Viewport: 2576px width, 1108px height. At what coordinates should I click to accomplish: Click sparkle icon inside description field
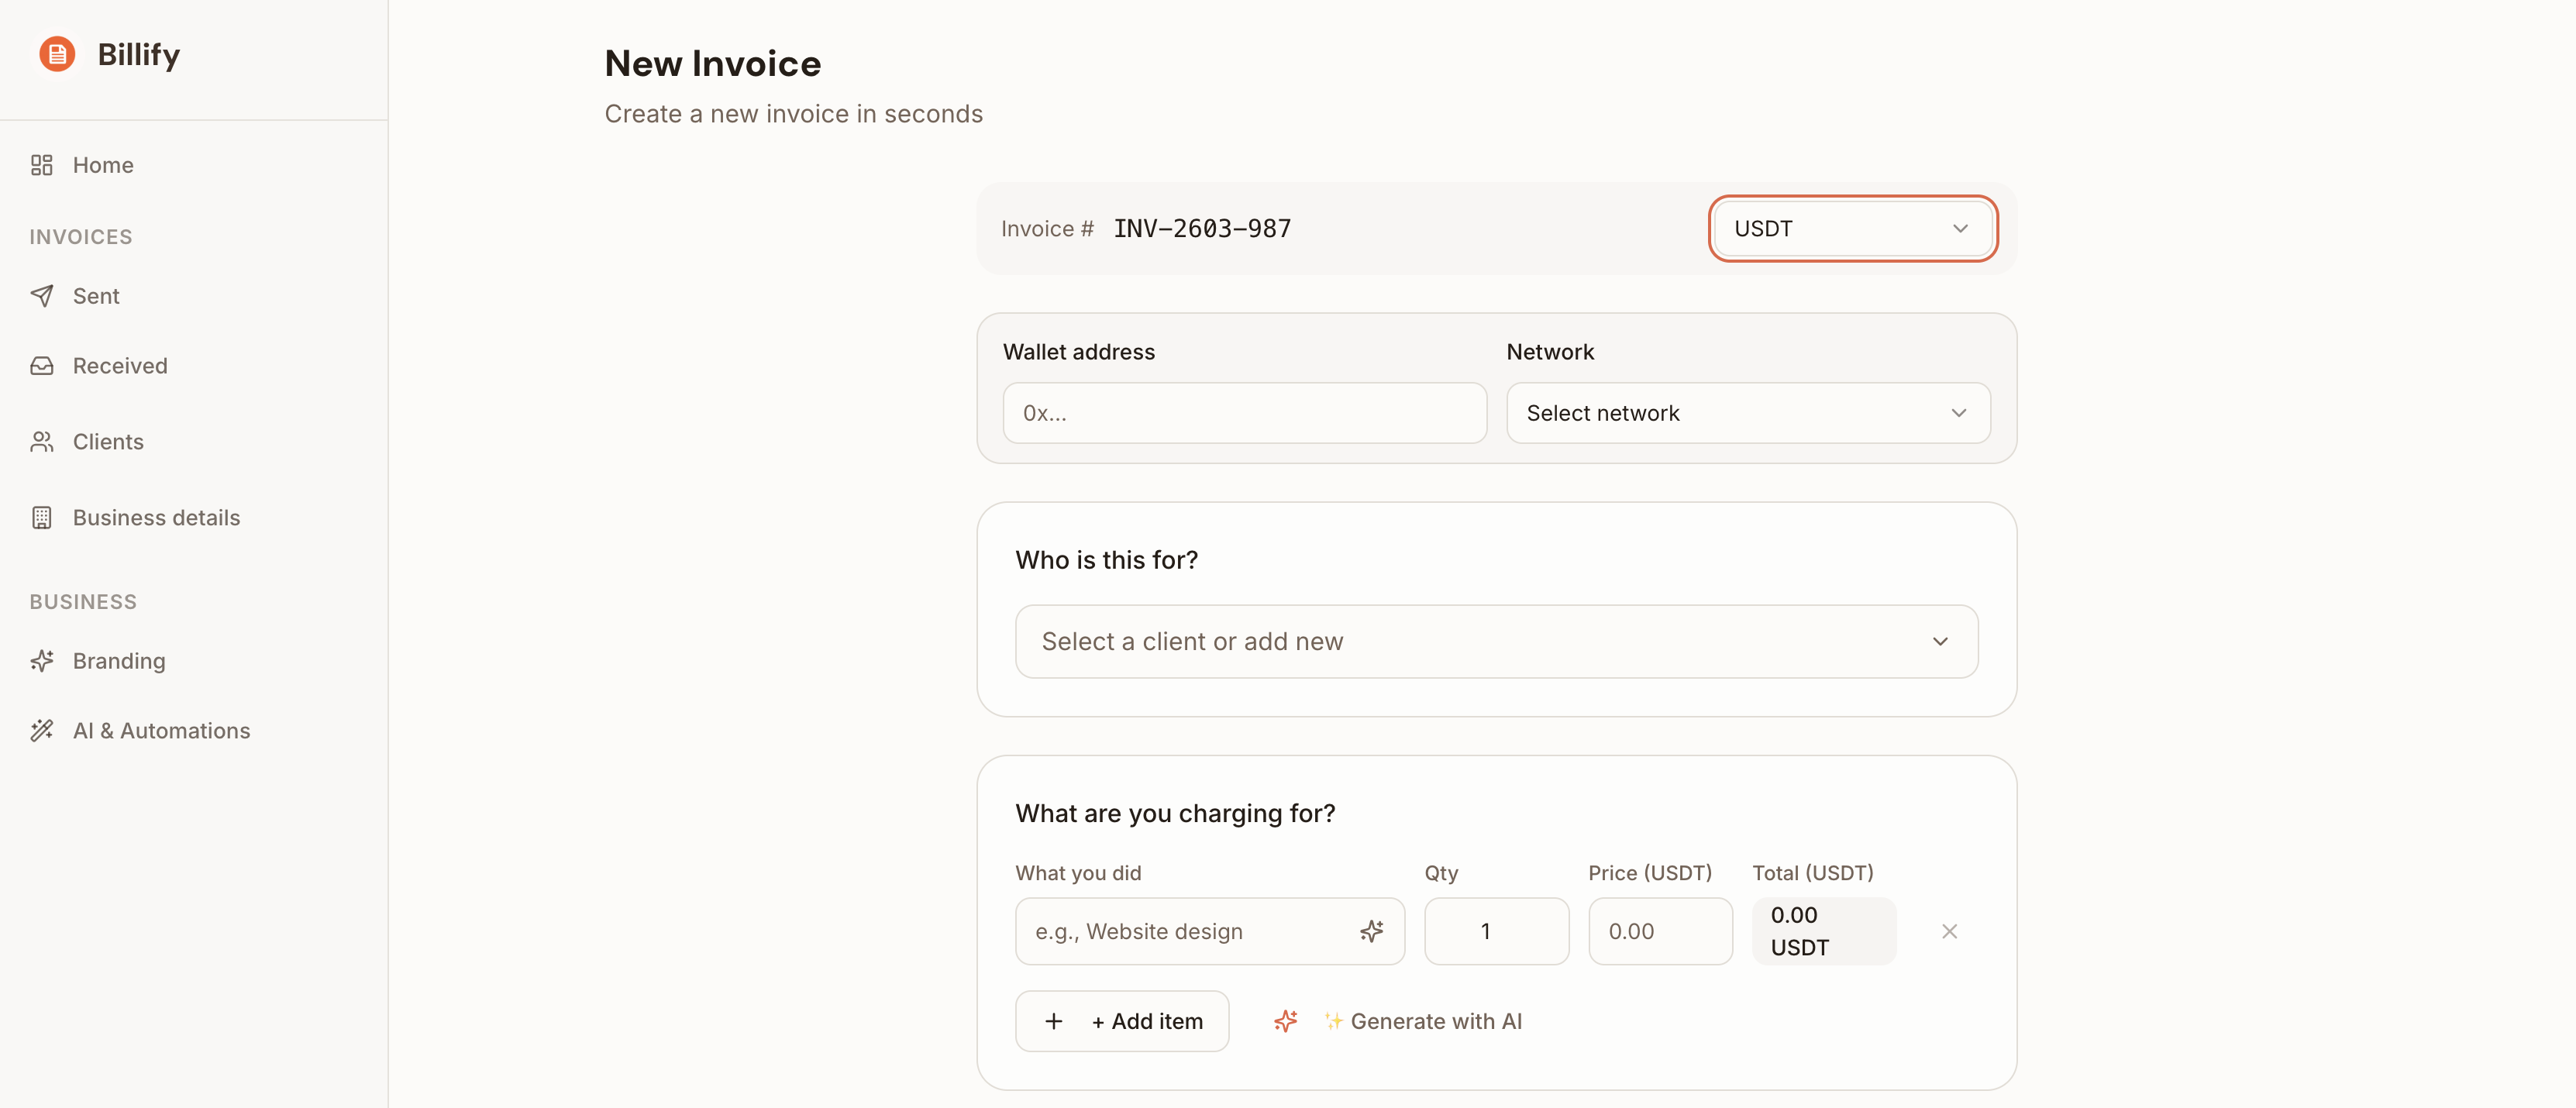(x=1371, y=931)
